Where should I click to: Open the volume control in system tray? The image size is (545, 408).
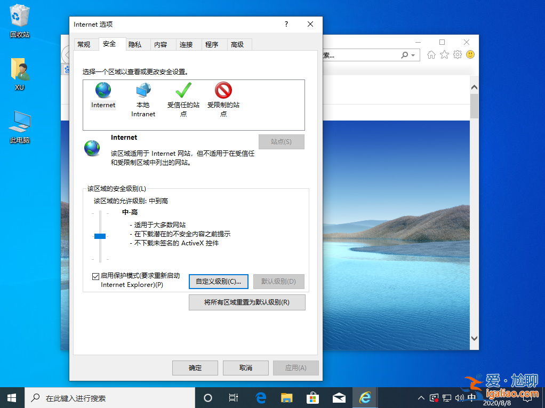[459, 397]
